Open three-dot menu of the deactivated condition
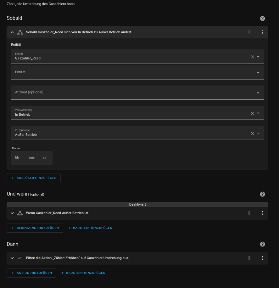The height and width of the screenshot is (288, 279). [x=262, y=213]
